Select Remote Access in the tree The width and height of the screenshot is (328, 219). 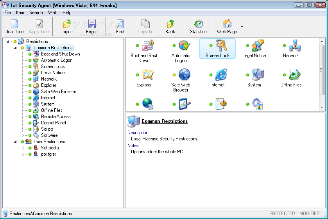[x=56, y=117]
